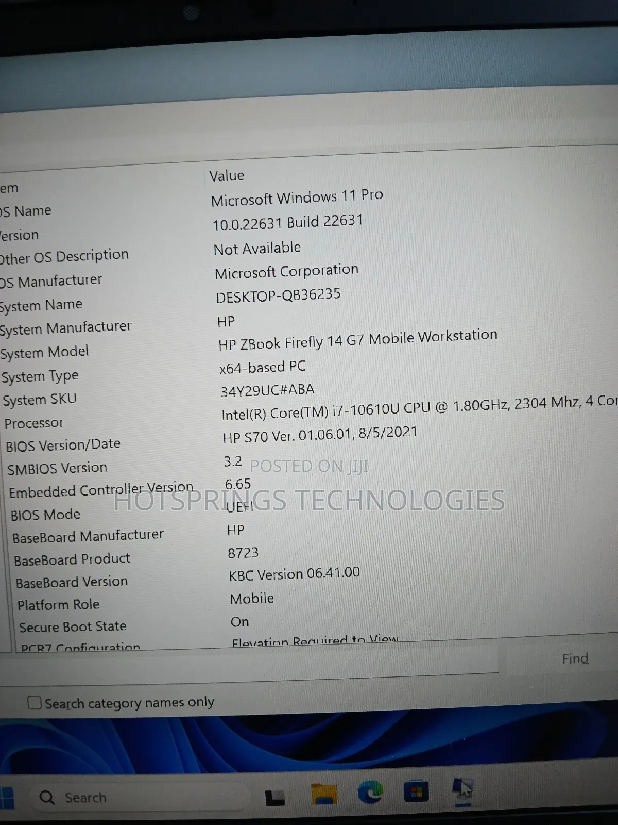The image size is (618, 825).
Task: Open Microsoft Edge from the taskbar
Action: point(370,793)
